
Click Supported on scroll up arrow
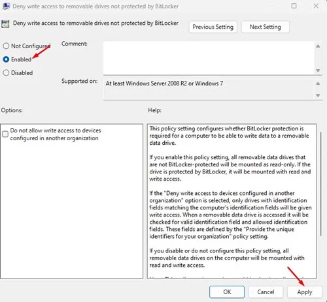[318, 83]
